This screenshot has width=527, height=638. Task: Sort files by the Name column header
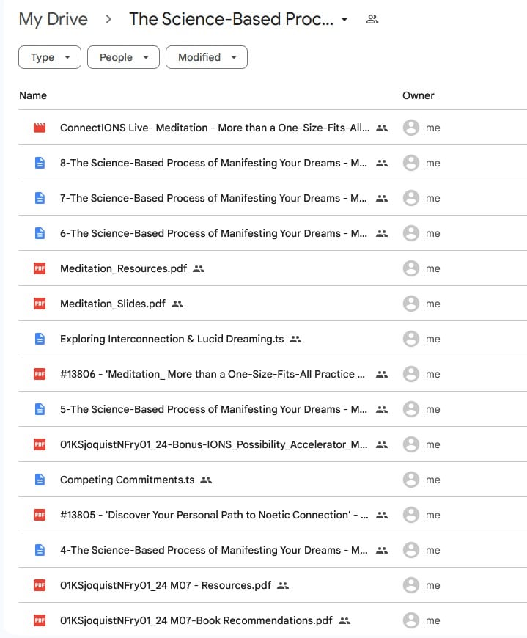pos(33,95)
